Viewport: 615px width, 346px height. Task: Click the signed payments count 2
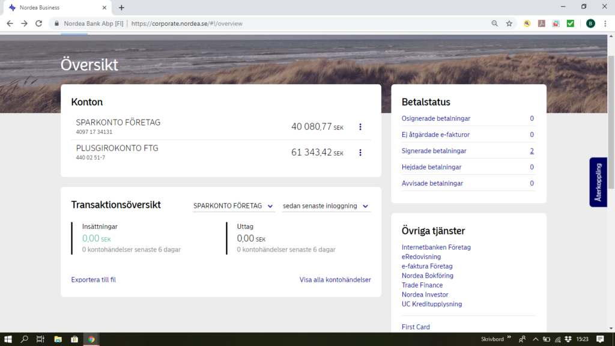click(x=532, y=151)
